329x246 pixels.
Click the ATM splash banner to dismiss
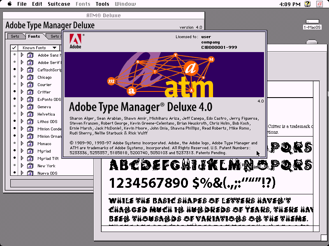coord(164,75)
